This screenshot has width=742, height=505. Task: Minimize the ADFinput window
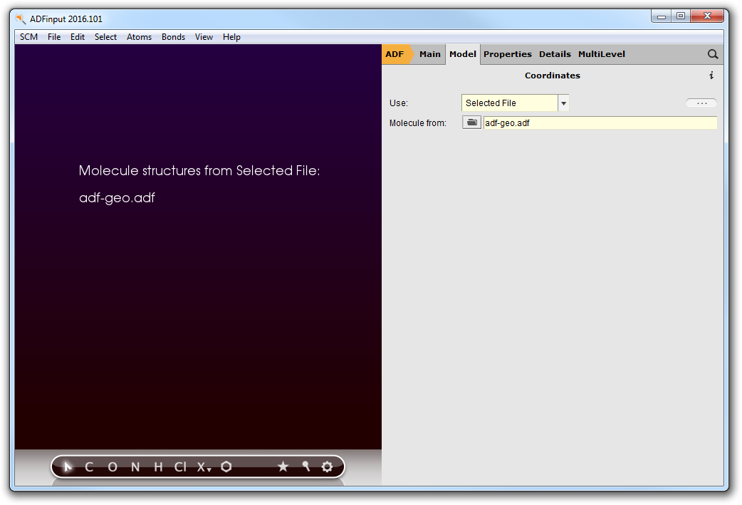pyautogui.click(x=661, y=16)
